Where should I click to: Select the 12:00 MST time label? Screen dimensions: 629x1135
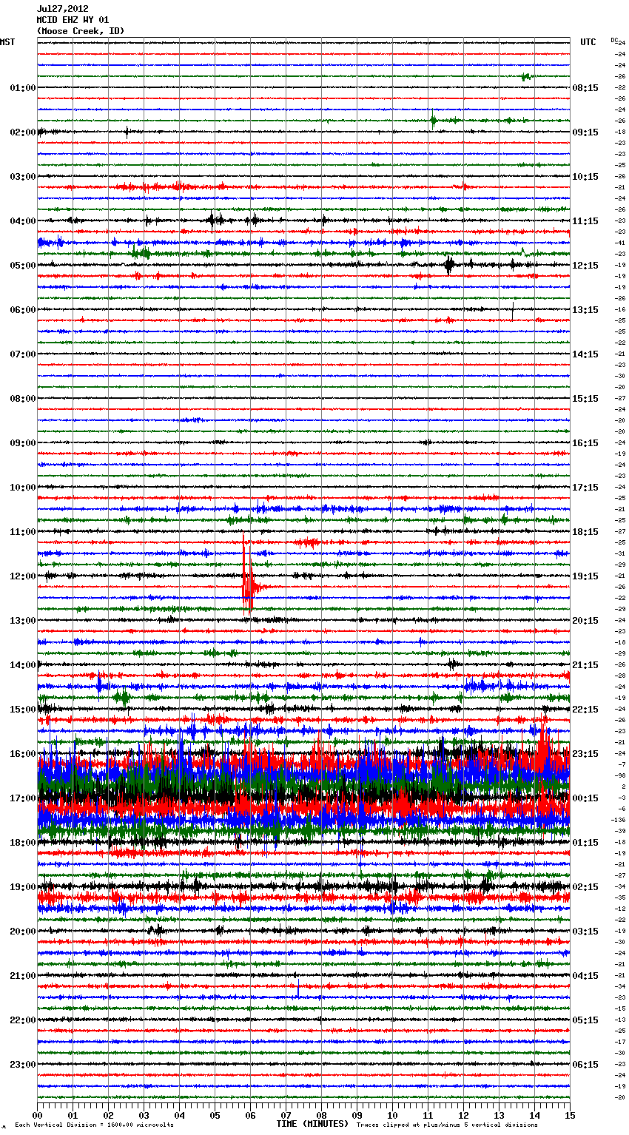tap(22, 576)
